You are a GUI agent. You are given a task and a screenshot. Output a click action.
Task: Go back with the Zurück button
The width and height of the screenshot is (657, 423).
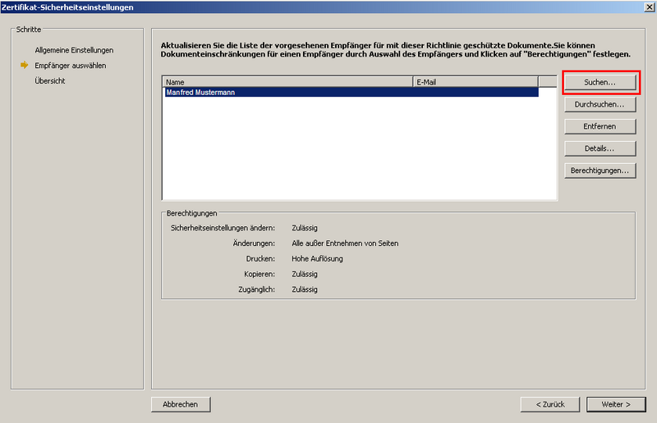[549, 403]
